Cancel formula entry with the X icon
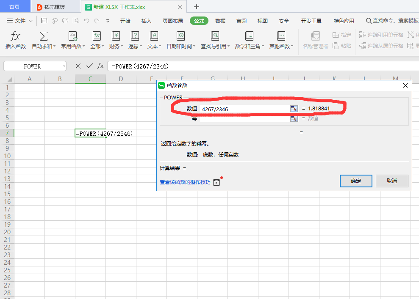Screen dimensions: 419x299 tap(78, 66)
